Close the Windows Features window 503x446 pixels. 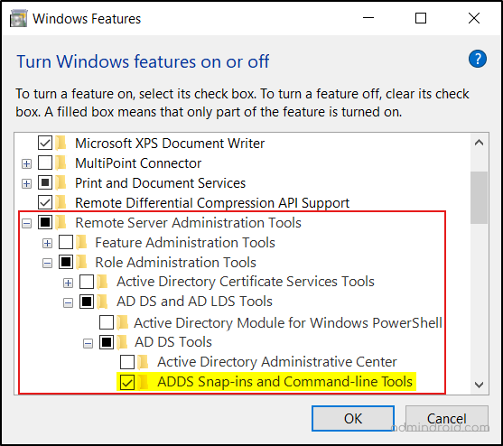[473, 18]
